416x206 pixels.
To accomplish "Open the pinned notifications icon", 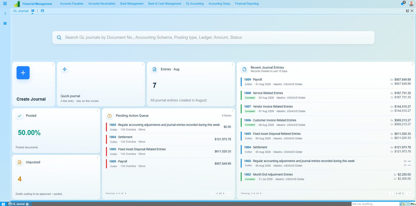I will coord(403,3).
